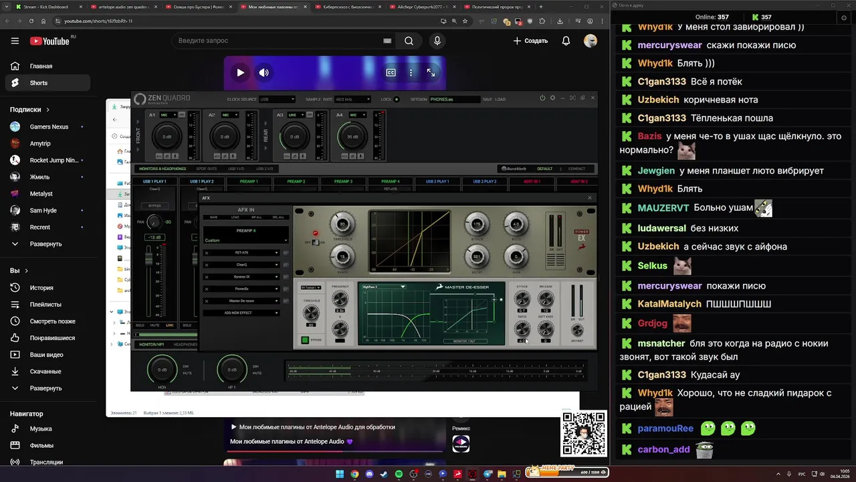
Task: Open the browser extensions puzzle icon
Action: click(542, 21)
